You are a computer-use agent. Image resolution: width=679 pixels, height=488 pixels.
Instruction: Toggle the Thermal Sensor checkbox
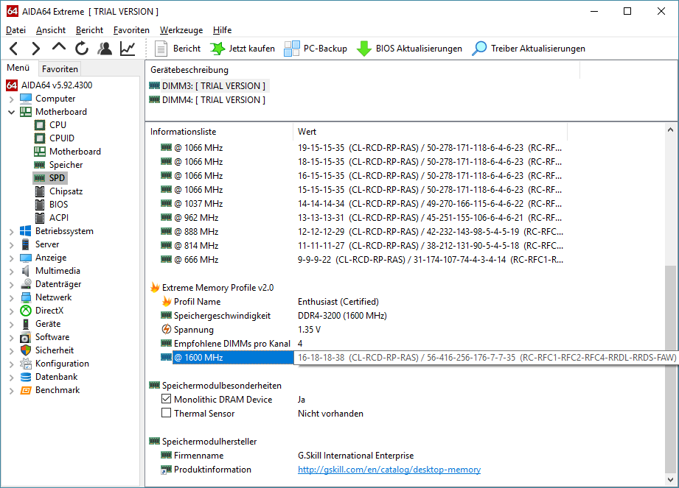(167, 413)
